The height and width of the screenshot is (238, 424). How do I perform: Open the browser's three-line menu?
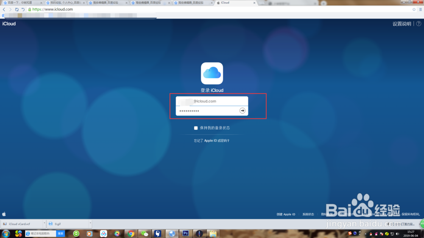tap(421, 9)
